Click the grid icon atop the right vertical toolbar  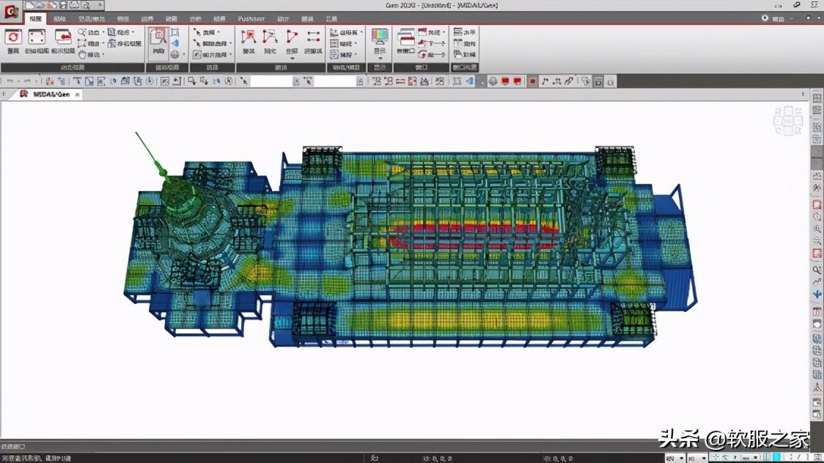tap(817, 98)
